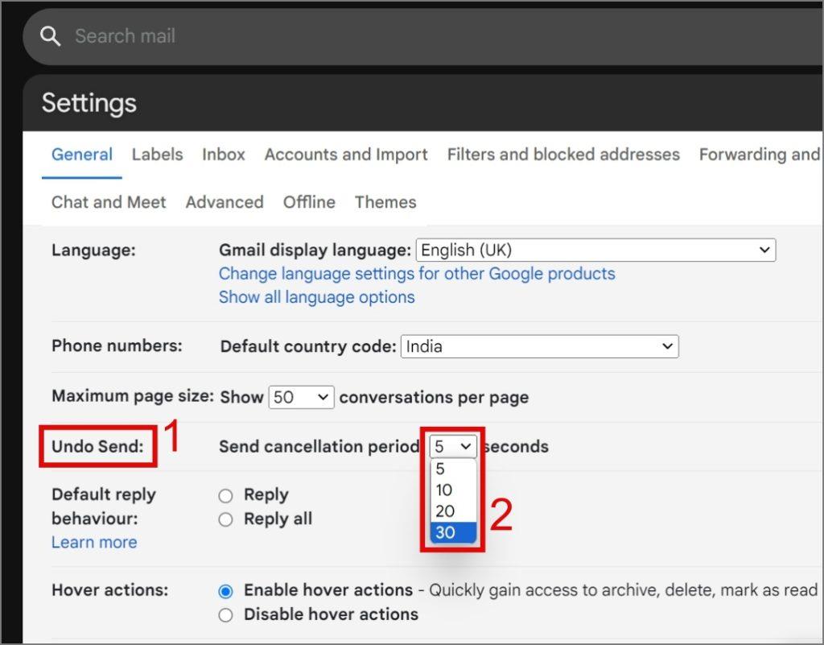Switch to the Inbox tab
The width and height of the screenshot is (824, 645).
pyautogui.click(x=224, y=155)
